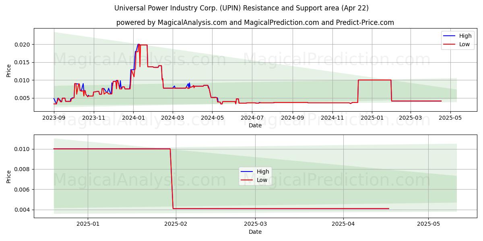This screenshot has height=241, width=483.
Task: Click the top chart '2025-01' date tick label
Action: tap(372, 118)
